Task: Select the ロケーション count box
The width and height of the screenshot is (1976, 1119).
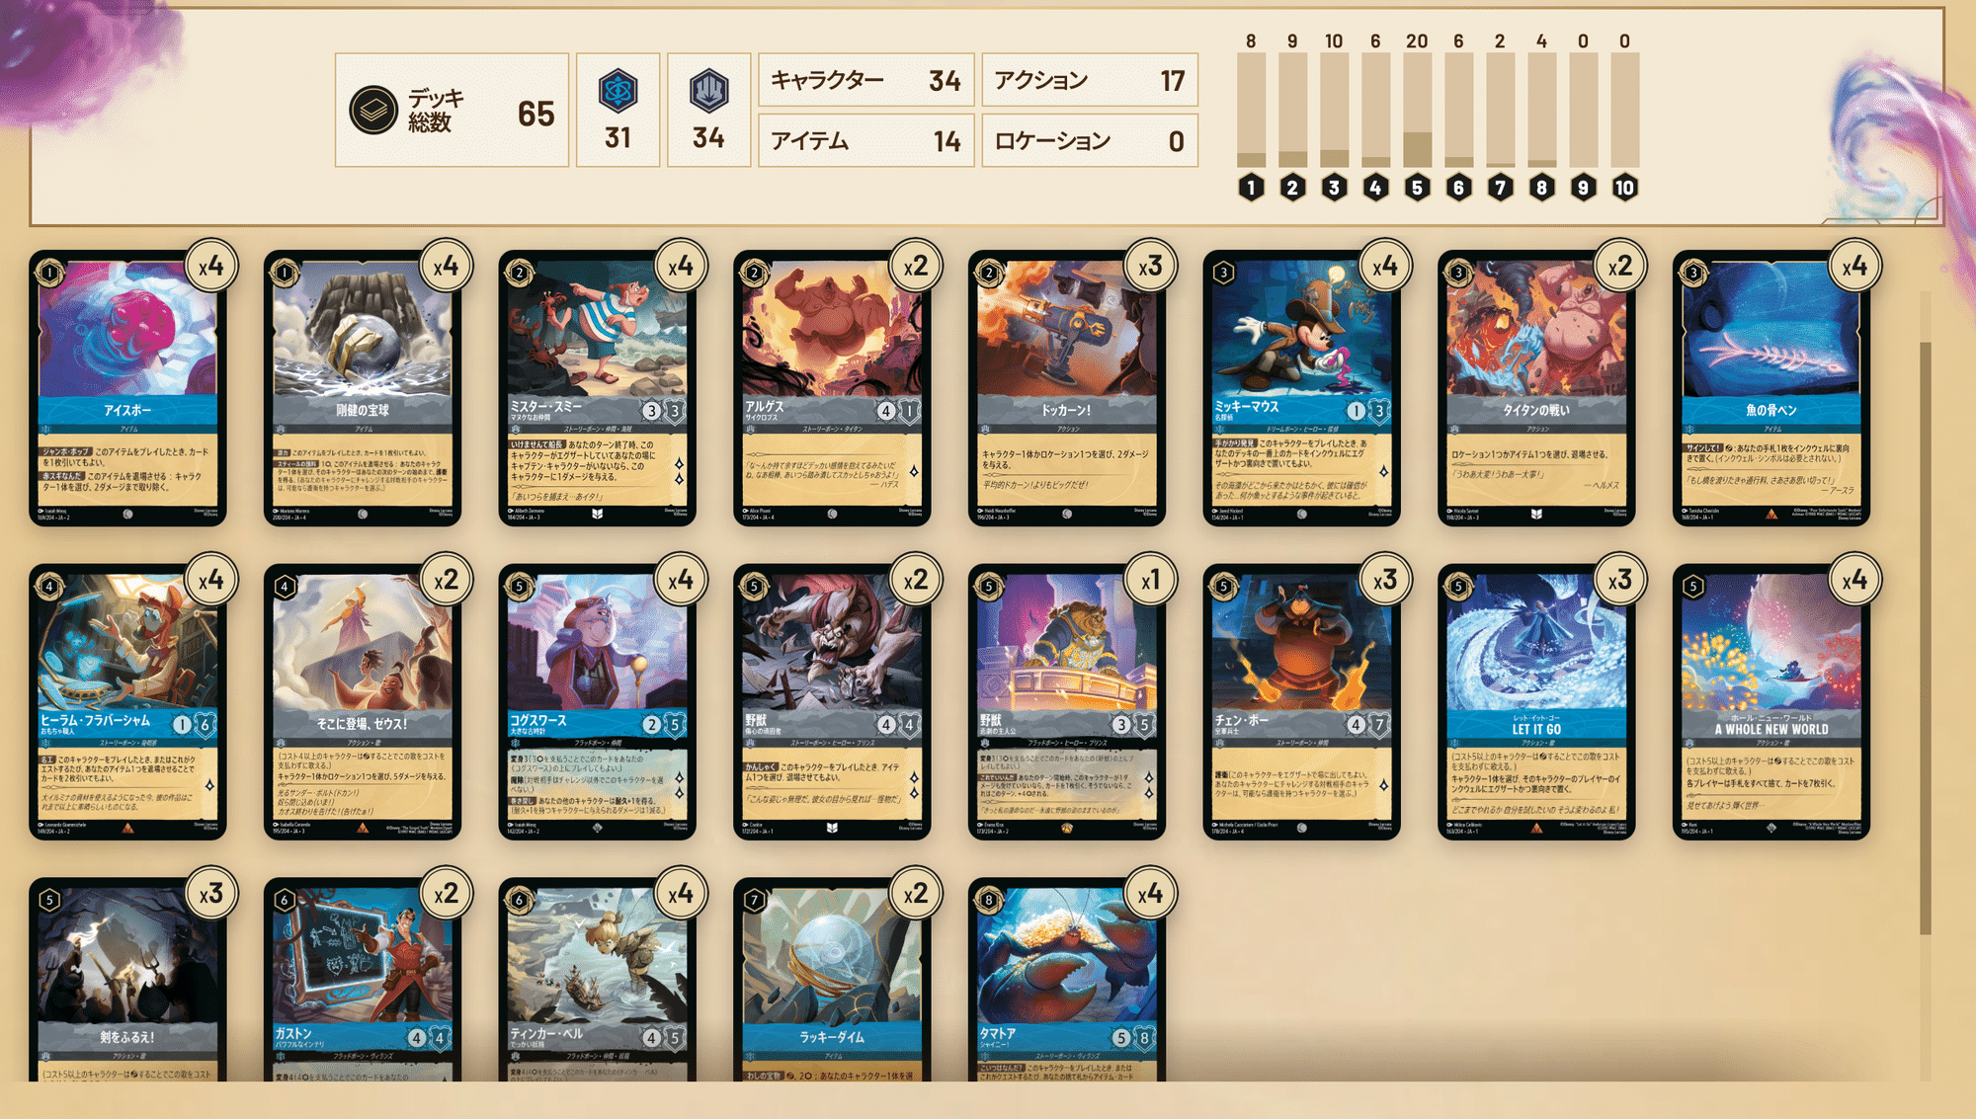Action: point(1090,140)
